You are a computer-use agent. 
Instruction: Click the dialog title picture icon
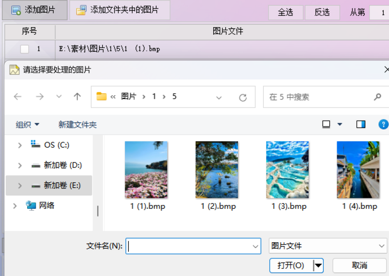click(14, 69)
